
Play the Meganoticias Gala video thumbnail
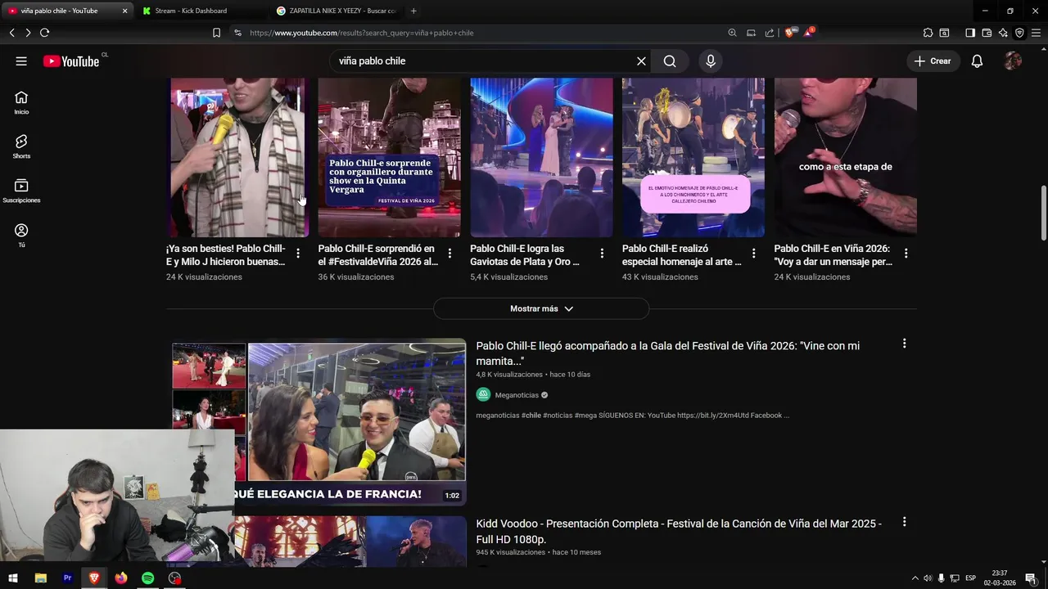(x=318, y=421)
